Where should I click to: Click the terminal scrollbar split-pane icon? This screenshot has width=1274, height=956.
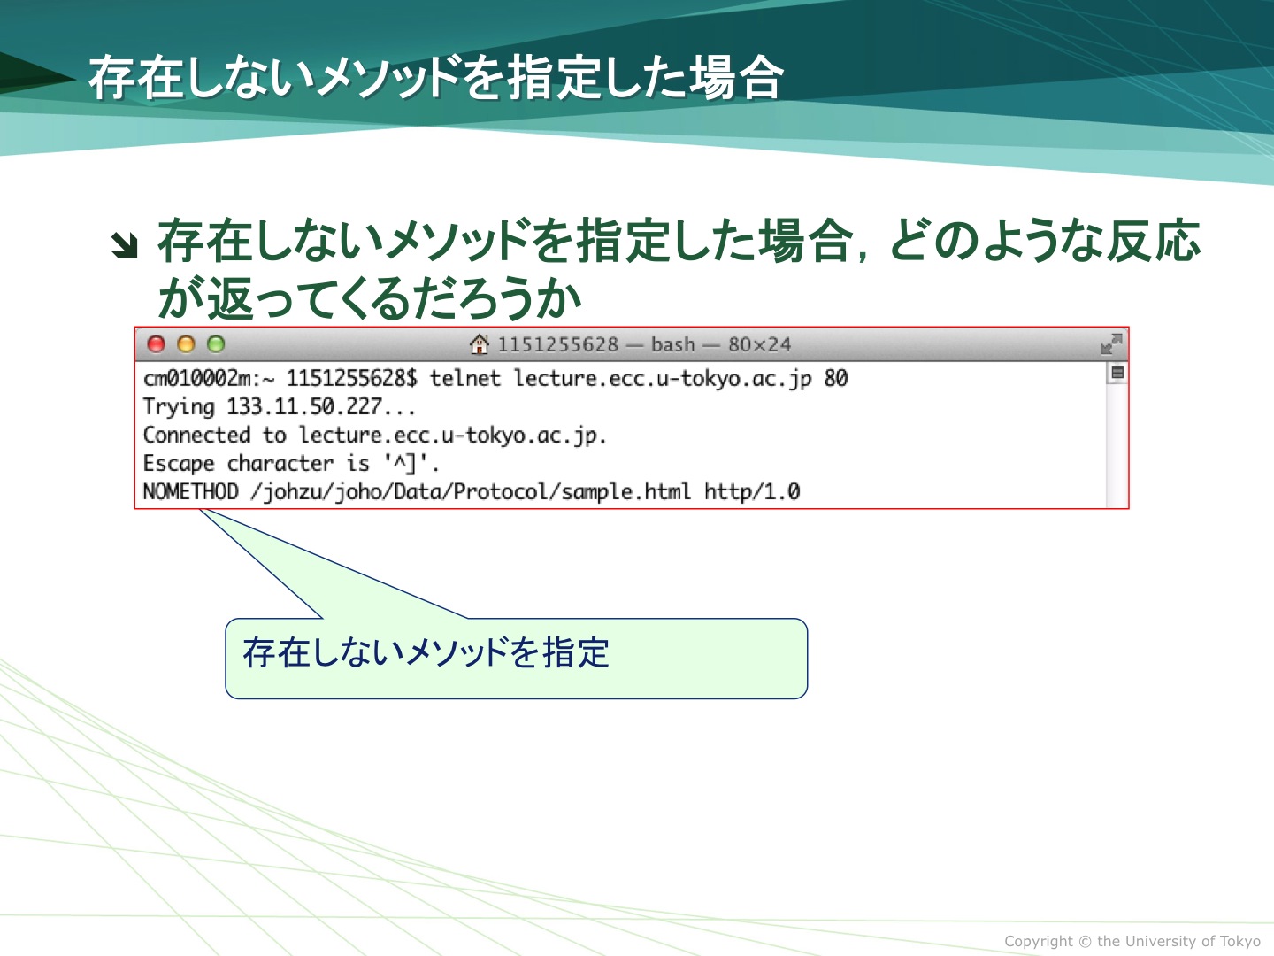coord(1117,373)
